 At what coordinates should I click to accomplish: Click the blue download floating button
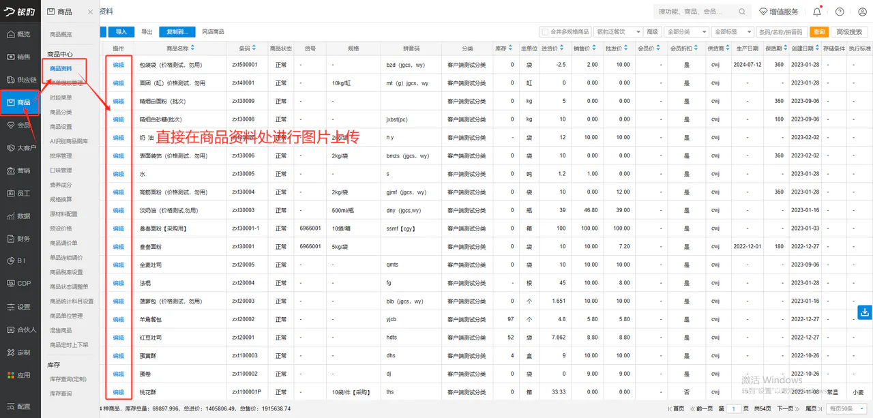click(865, 312)
